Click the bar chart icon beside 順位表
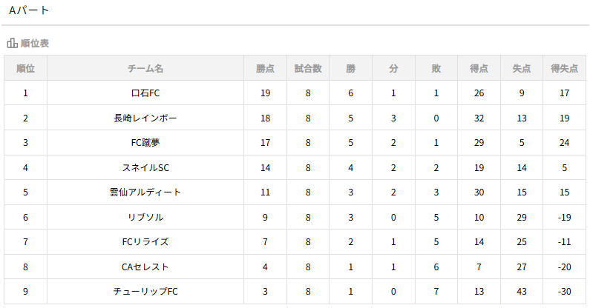Image resolution: width=590 pixels, height=308 pixels. click(12, 43)
